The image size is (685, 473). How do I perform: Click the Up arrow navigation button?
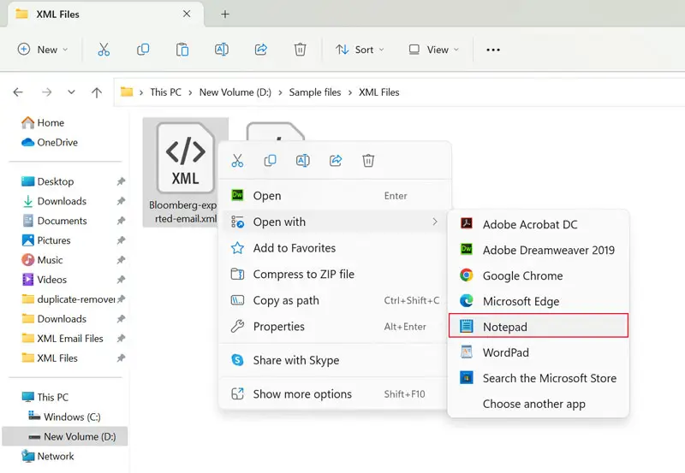tap(97, 92)
